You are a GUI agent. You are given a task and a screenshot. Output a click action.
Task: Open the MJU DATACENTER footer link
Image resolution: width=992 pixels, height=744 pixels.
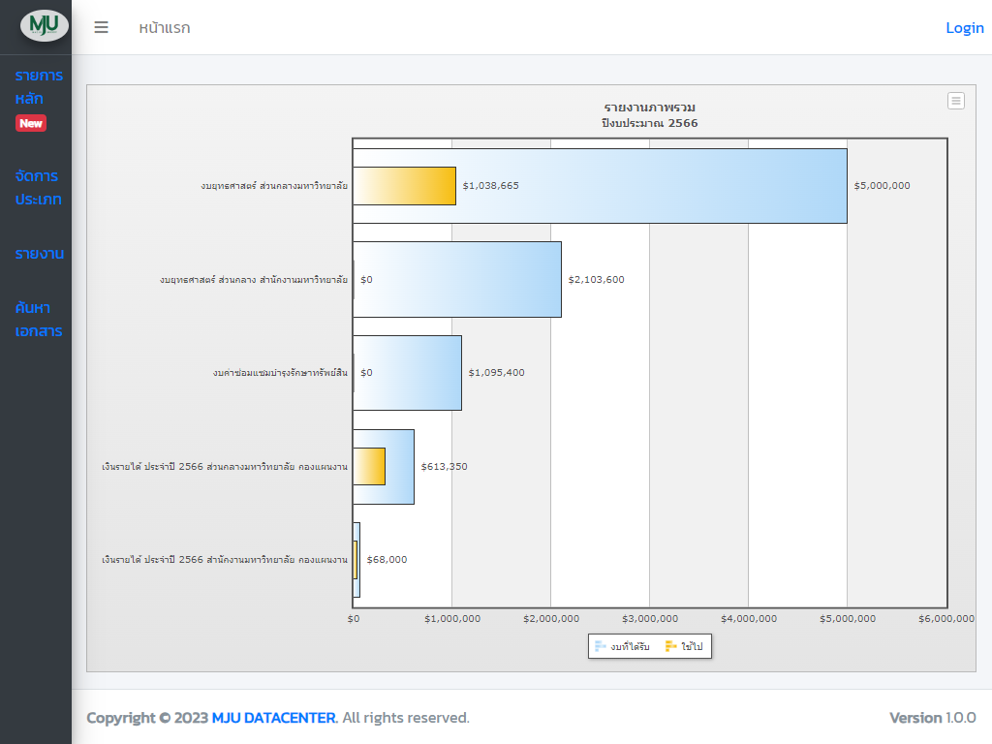274,718
